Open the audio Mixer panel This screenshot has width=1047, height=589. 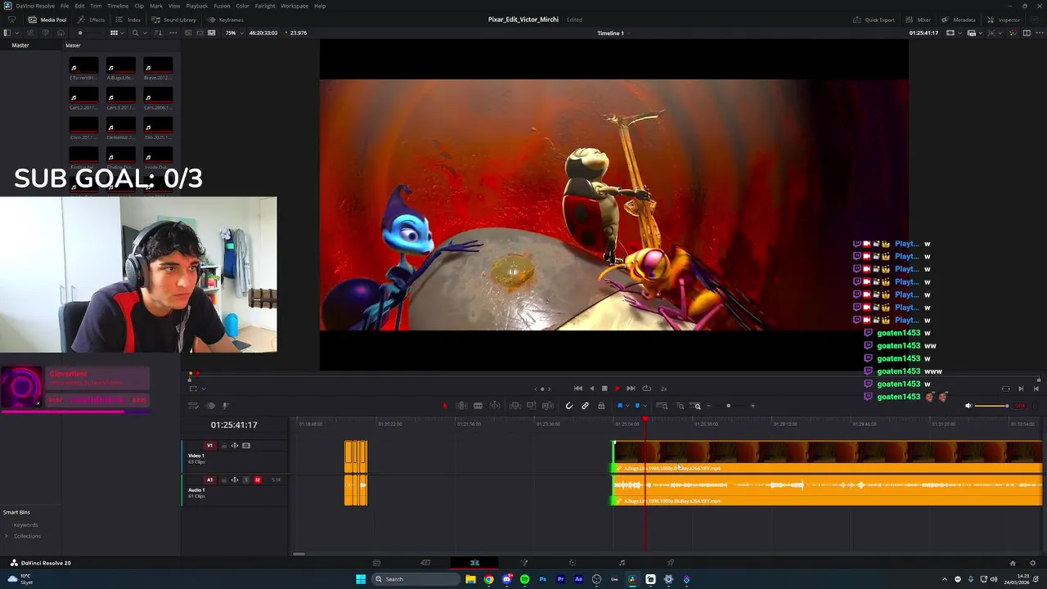coord(919,20)
